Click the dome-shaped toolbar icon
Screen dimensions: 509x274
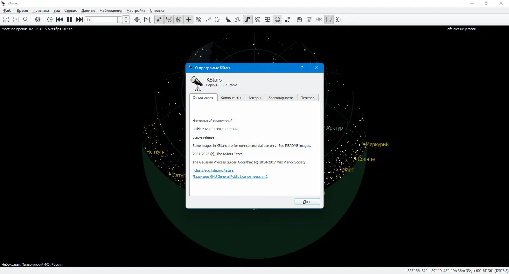299,19
